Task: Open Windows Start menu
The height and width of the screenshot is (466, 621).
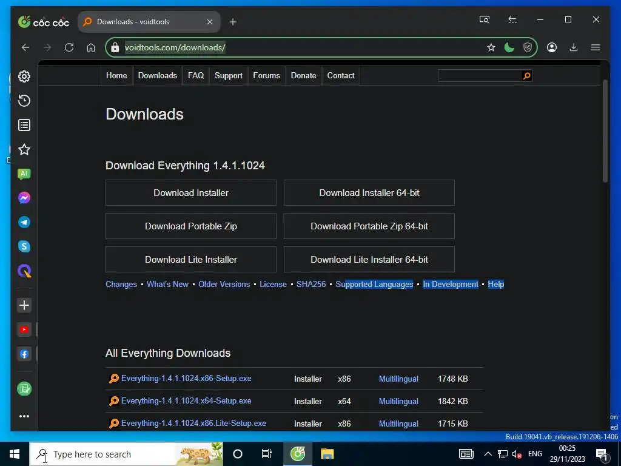Action: [x=15, y=454]
